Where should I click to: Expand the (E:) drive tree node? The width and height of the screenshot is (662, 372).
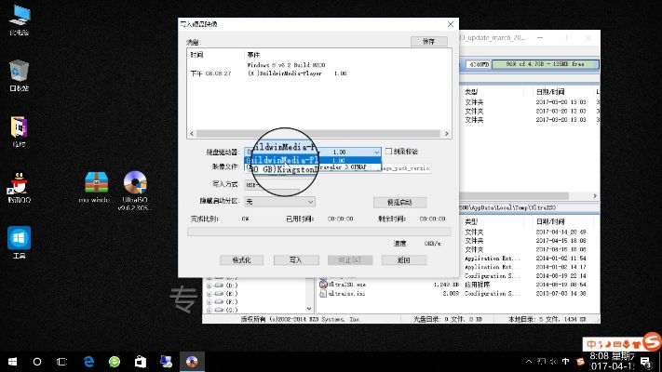[x=209, y=294]
